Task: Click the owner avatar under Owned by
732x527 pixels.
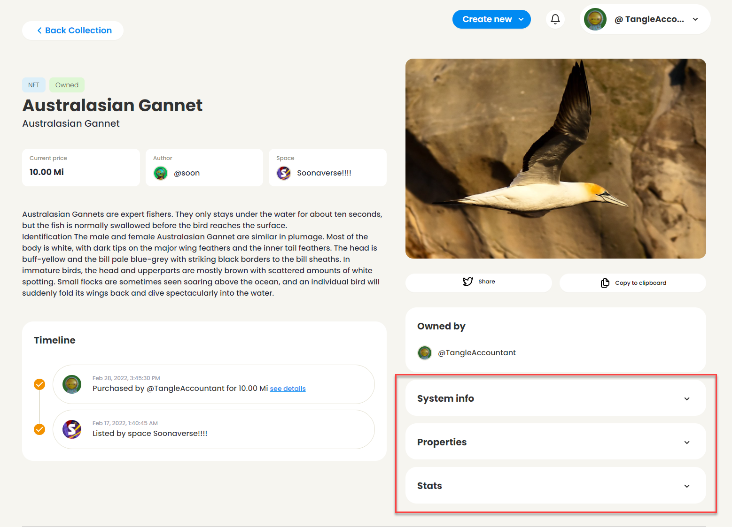Action: click(x=425, y=352)
